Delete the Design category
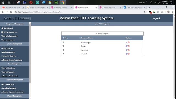The width and height of the screenshot is (176, 99). click(129, 46)
